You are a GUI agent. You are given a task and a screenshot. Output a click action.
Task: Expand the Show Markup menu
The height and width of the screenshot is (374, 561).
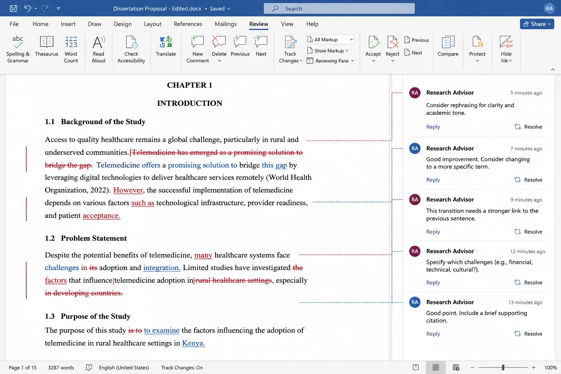(x=328, y=50)
